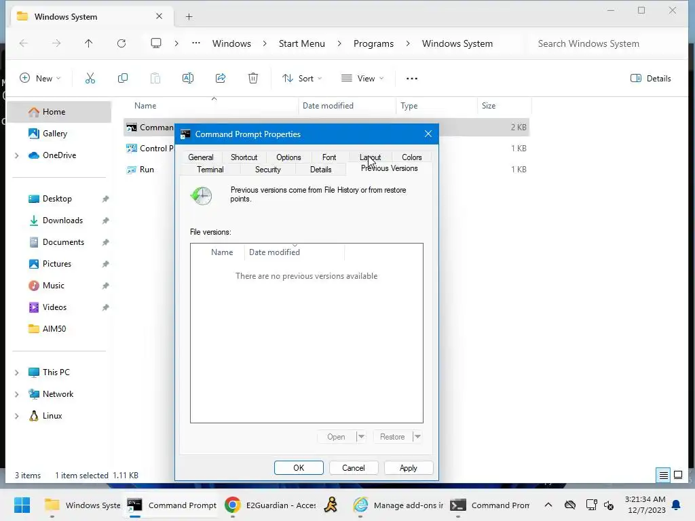
Task: Open the View dropdown menu
Action: tap(362, 79)
